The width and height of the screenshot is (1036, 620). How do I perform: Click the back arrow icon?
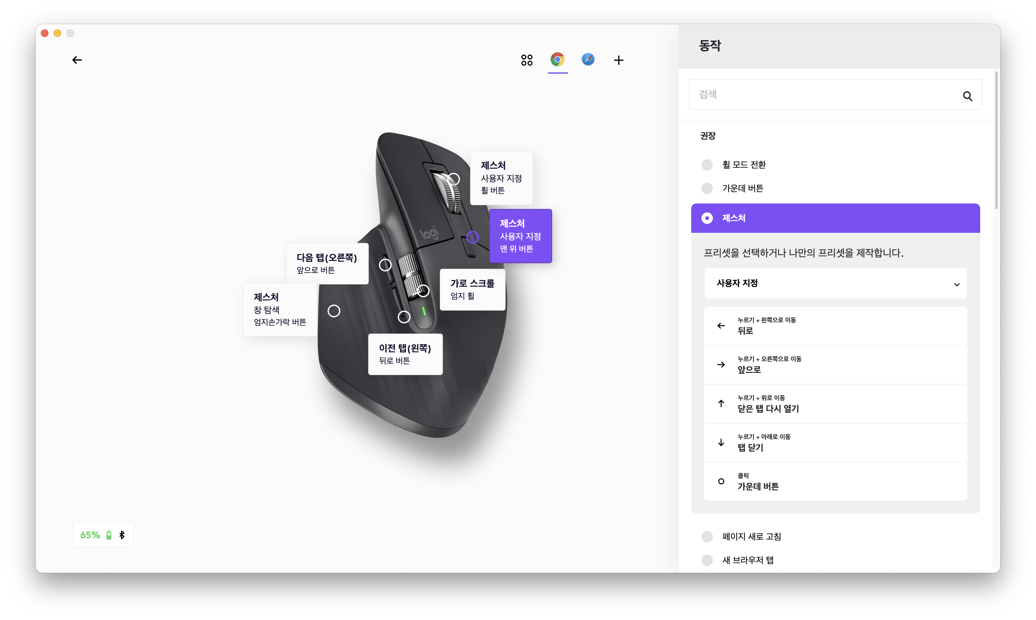tap(77, 60)
